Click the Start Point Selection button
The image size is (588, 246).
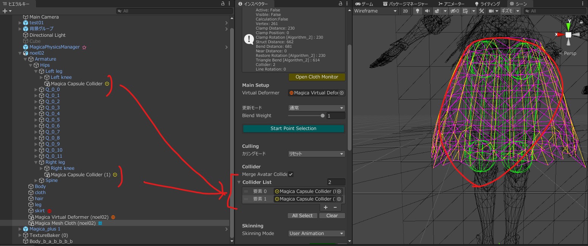tap(293, 128)
